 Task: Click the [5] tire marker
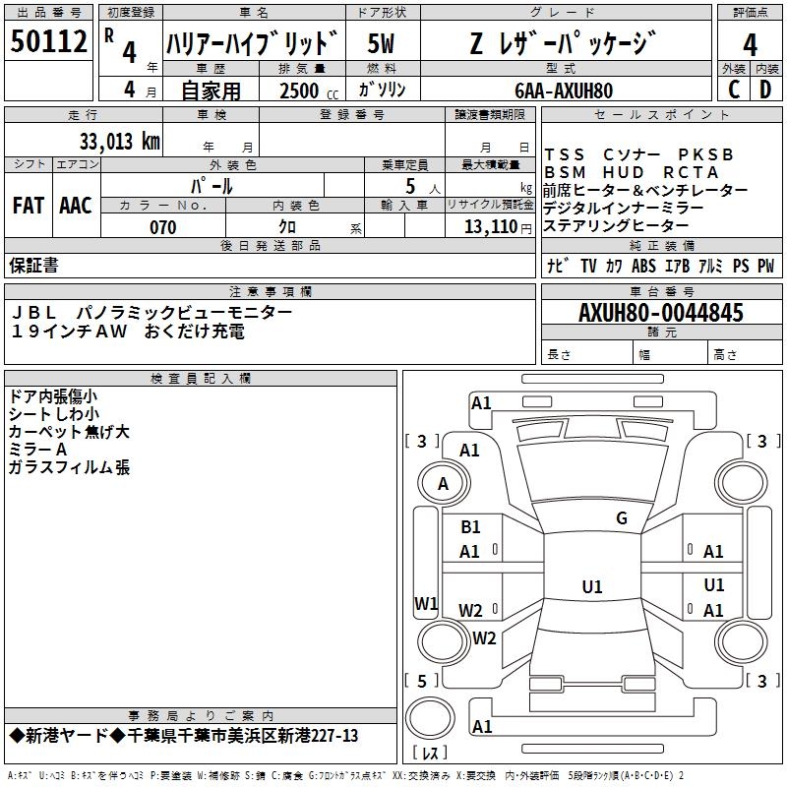(422, 681)
